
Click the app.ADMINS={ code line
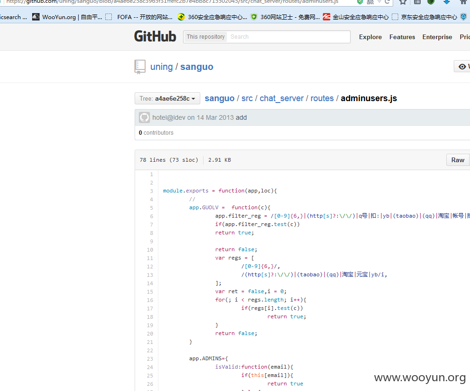[208, 358]
